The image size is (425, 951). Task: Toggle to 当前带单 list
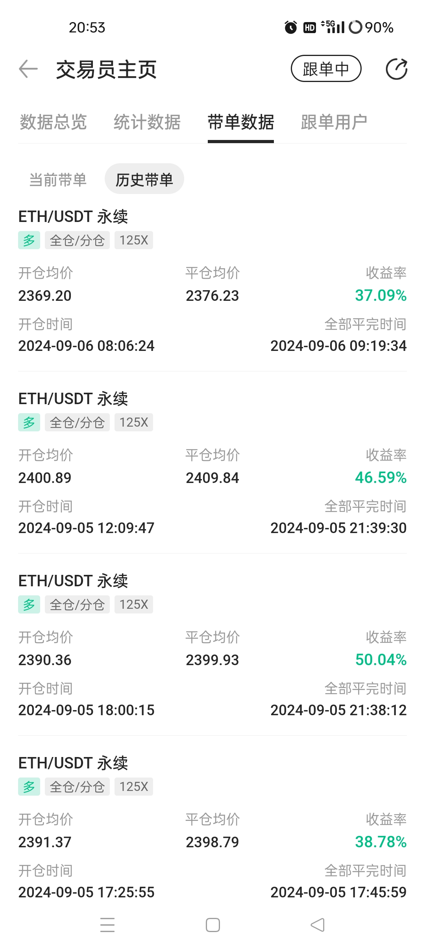[58, 180]
